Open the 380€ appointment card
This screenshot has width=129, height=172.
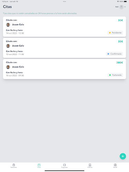click(64, 69)
